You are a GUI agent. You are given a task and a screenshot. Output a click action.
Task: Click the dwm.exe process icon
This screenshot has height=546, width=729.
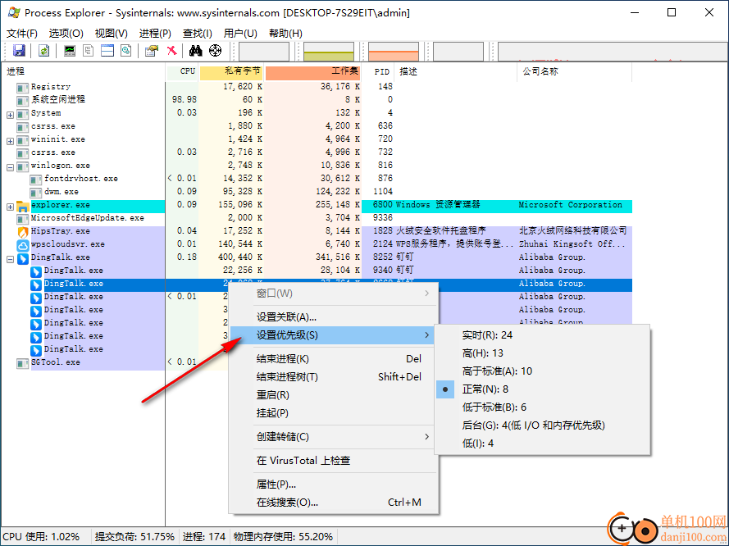coord(36,193)
